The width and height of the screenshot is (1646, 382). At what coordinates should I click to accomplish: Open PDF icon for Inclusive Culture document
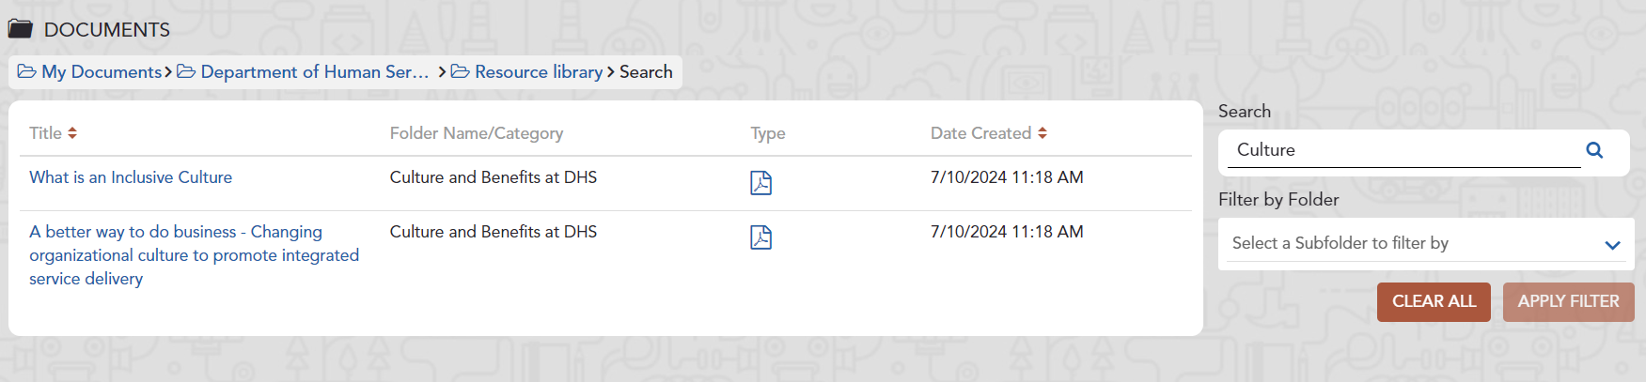(x=760, y=183)
